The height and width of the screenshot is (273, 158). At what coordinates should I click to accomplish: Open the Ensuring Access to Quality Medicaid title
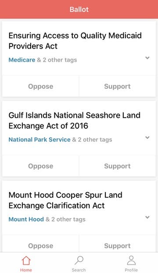[75, 41]
